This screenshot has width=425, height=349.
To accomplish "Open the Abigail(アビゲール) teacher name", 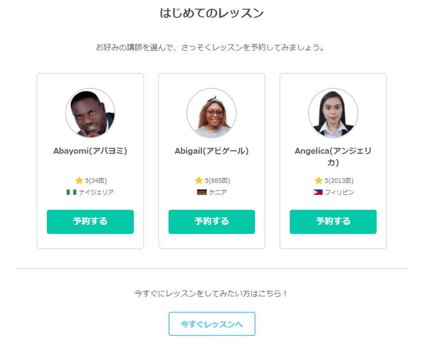I will (x=212, y=151).
